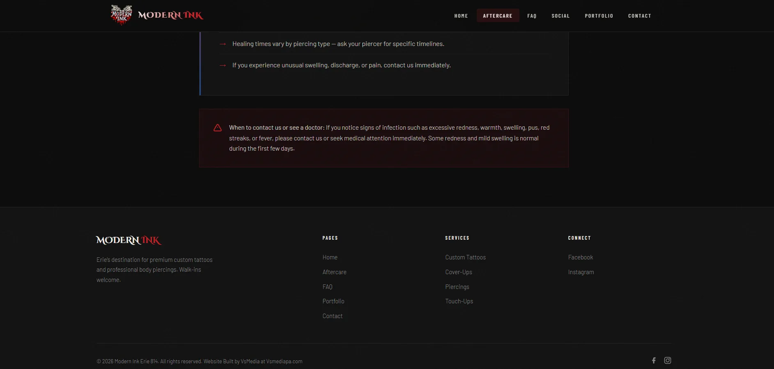Open the Facebook text link under Connect
Image resolution: width=774 pixels, height=369 pixels.
coord(581,257)
